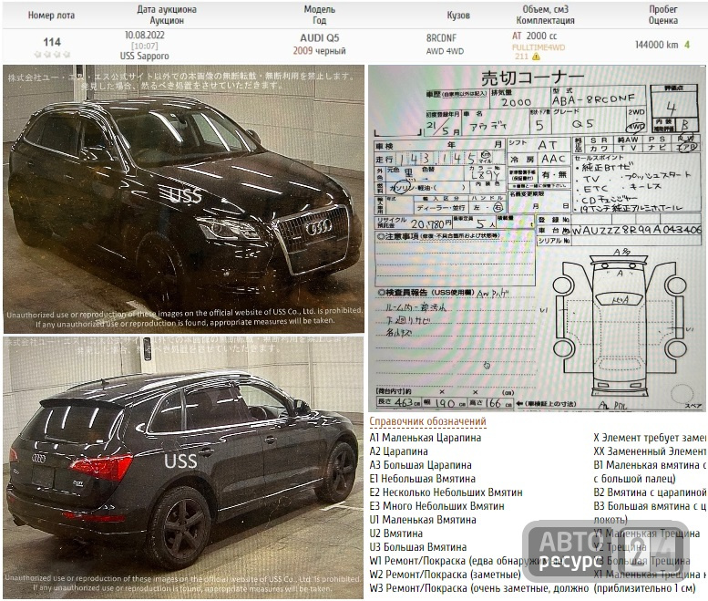Open the auction sheet image
The image size is (708, 601).
[x=537, y=238]
